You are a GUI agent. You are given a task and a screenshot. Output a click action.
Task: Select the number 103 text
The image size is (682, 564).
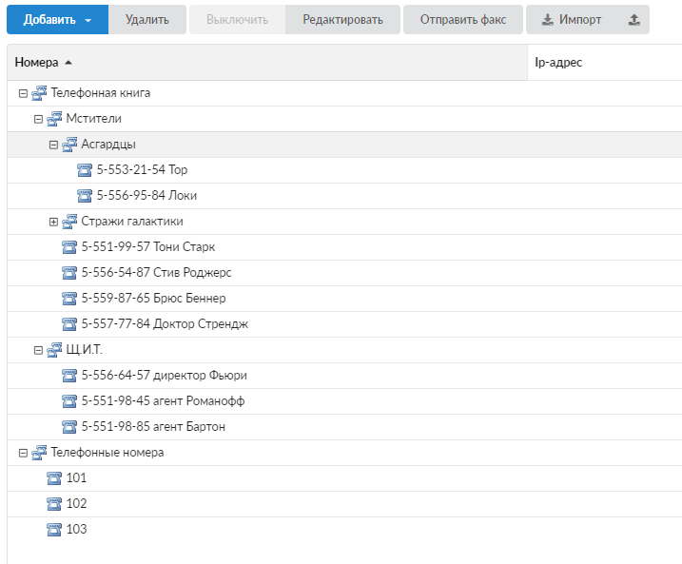(76, 529)
